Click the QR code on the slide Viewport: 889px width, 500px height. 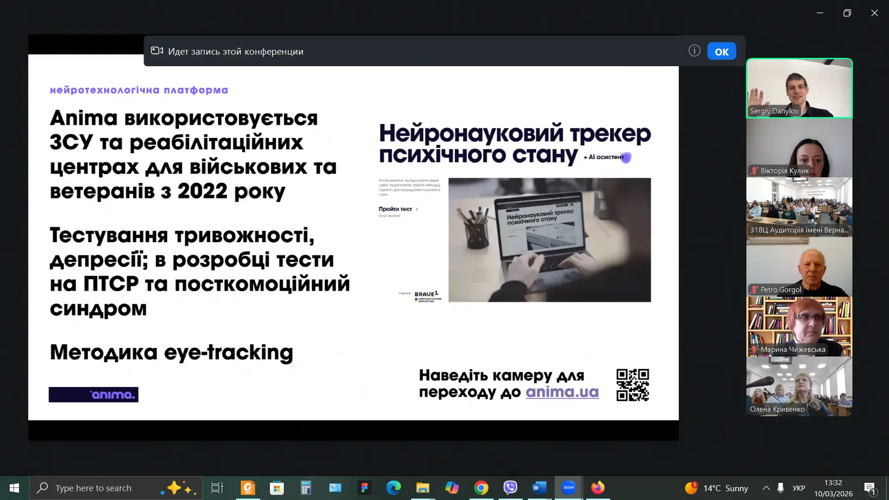pyautogui.click(x=632, y=385)
